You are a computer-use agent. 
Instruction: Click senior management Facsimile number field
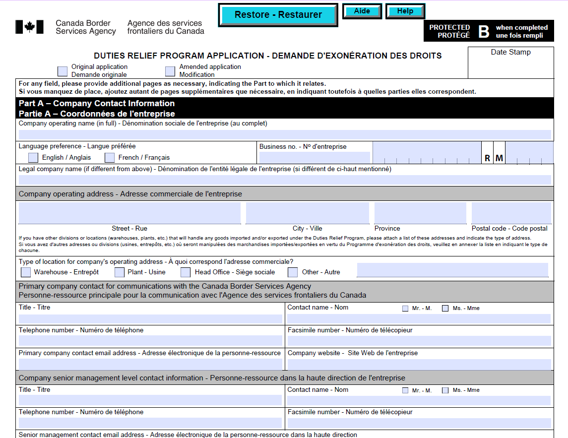419,423
